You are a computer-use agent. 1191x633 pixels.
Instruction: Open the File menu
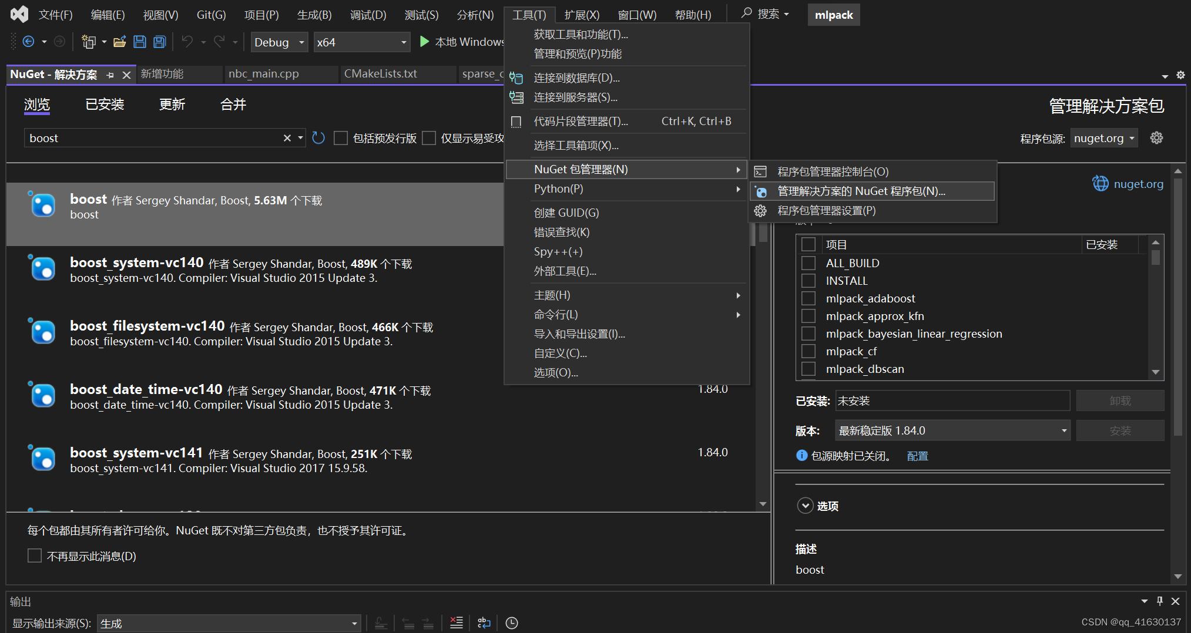[56, 15]
